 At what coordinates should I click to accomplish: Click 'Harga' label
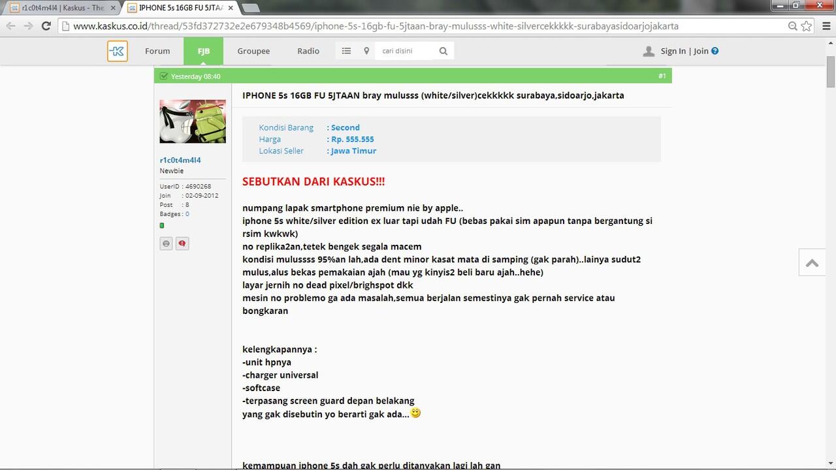click(x=270, y=139)
